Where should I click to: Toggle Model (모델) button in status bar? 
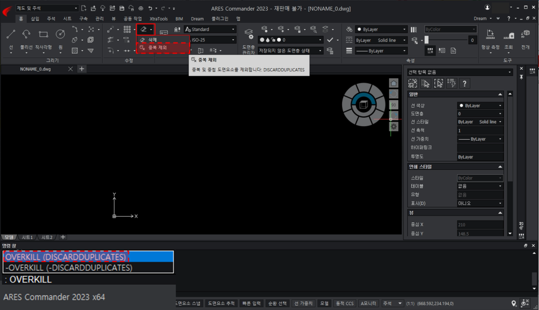tap(324, 303)
